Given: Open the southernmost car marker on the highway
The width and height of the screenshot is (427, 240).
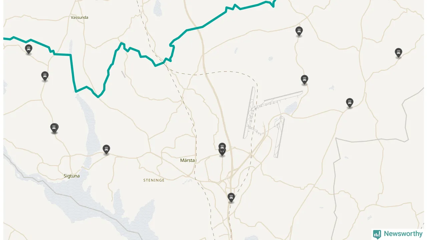Looking at the screenshot, I should click(231, 197).
